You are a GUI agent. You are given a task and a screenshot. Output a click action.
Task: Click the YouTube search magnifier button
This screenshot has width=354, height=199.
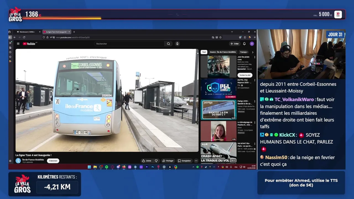tap(168, 44)
